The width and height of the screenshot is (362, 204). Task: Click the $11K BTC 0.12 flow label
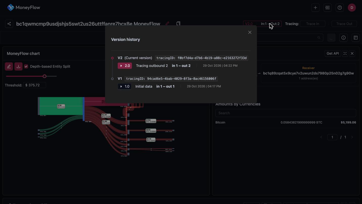(61, 106)
